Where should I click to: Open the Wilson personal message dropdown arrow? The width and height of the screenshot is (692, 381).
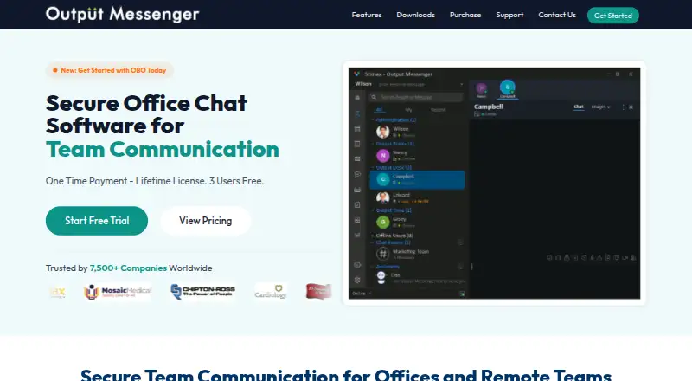(462, 84)
